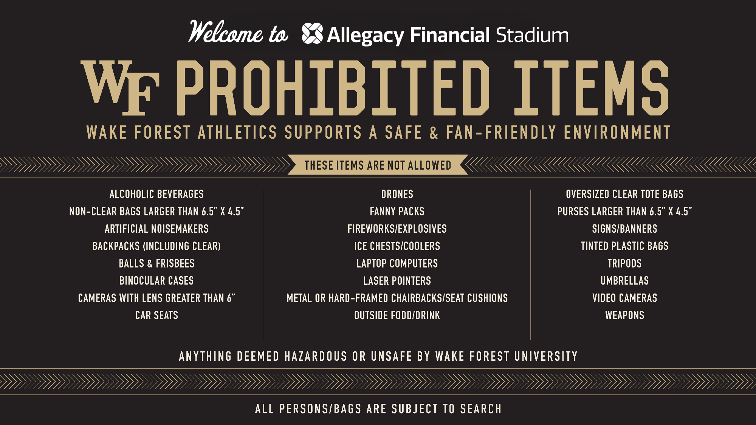
Task: Click the Fanny Packs entry
Action: pos(397,212)
